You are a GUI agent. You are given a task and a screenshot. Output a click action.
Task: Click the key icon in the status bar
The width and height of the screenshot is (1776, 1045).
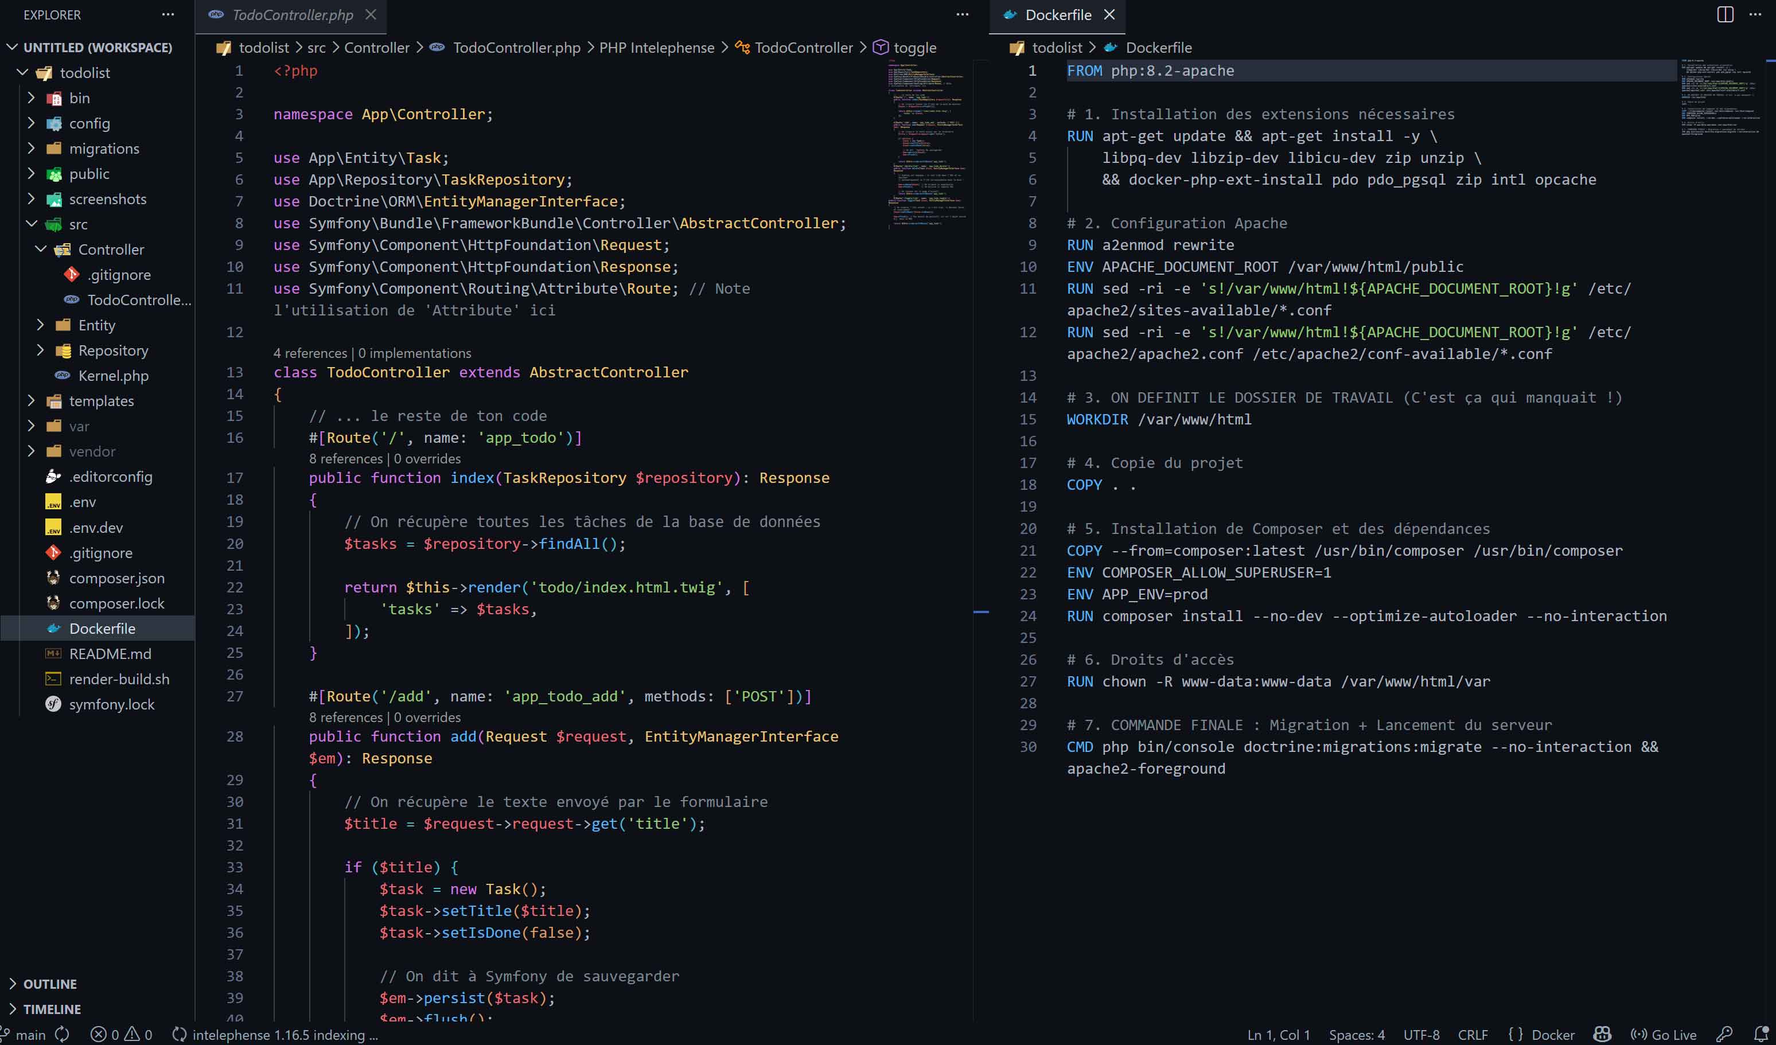coord(1724,1035)
